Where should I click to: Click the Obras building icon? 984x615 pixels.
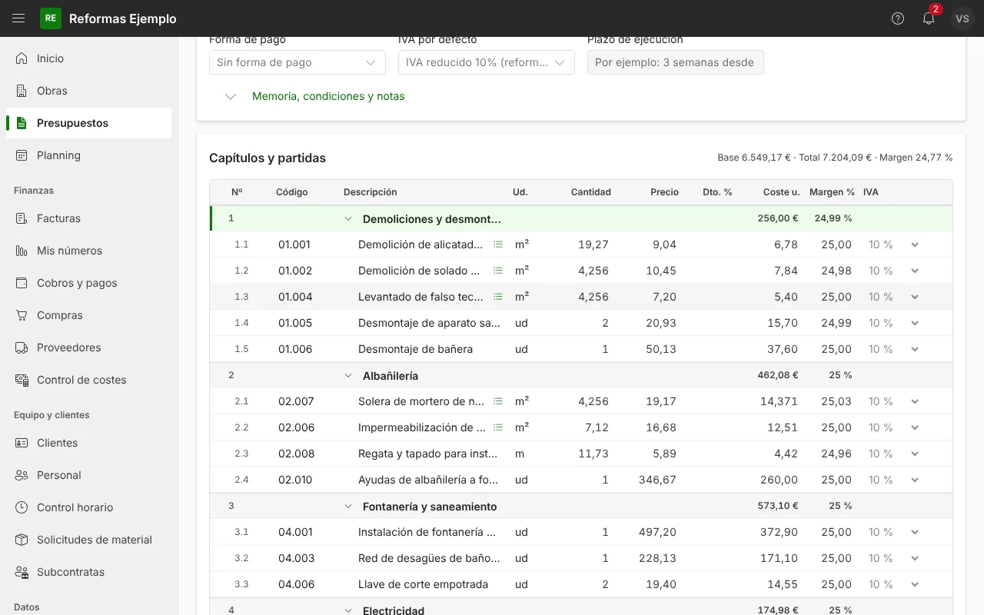click(22, 91)
